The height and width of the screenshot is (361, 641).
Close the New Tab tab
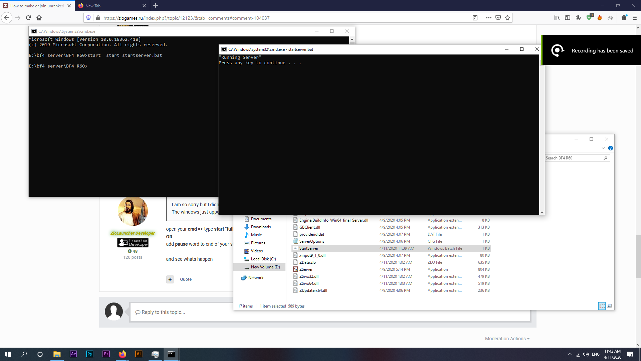pos(144,6)
